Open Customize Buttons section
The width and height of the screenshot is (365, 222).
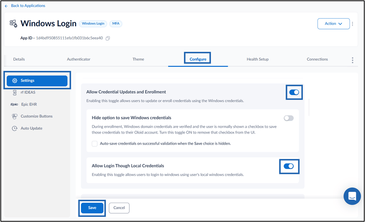pos(37,116)
